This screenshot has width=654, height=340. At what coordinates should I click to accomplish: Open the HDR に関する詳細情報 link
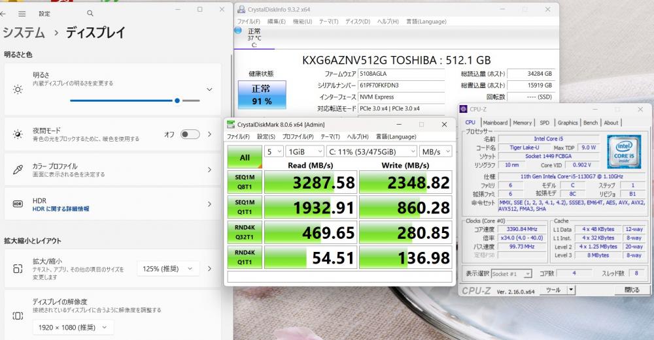tap(61, 209)
